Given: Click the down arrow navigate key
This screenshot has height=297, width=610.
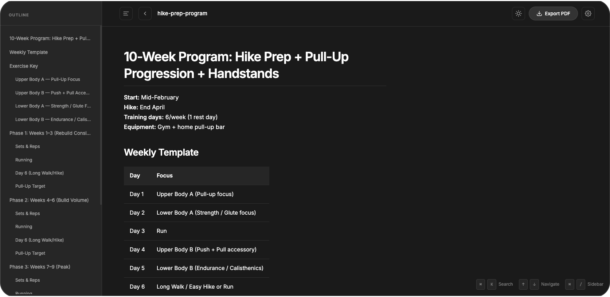Looking at the screenshot, I should click(534, 284).
